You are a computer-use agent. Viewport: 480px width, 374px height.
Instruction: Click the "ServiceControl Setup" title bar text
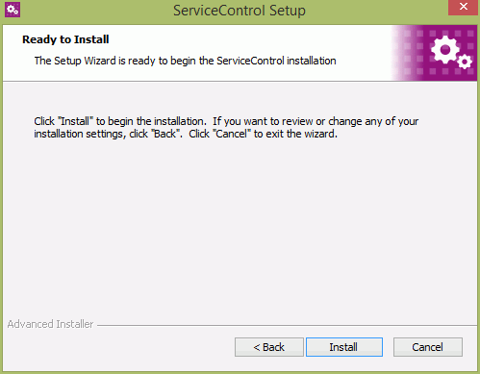(x=240, y=11)
